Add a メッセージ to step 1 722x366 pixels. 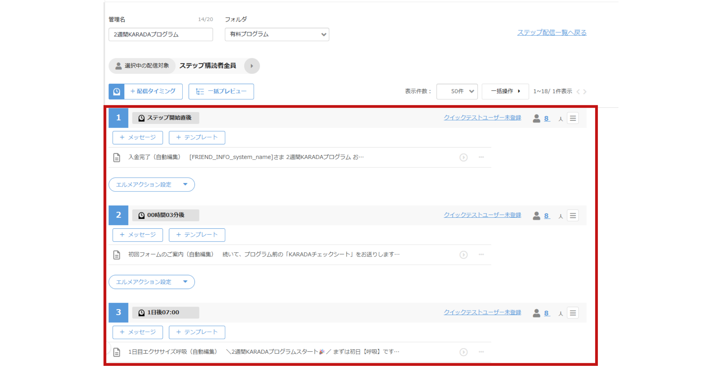pos(138,138)
